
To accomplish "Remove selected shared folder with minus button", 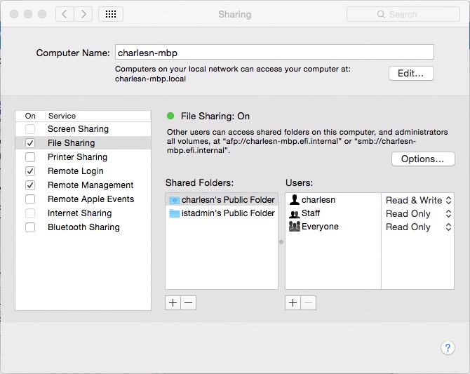I will [188, 302].
